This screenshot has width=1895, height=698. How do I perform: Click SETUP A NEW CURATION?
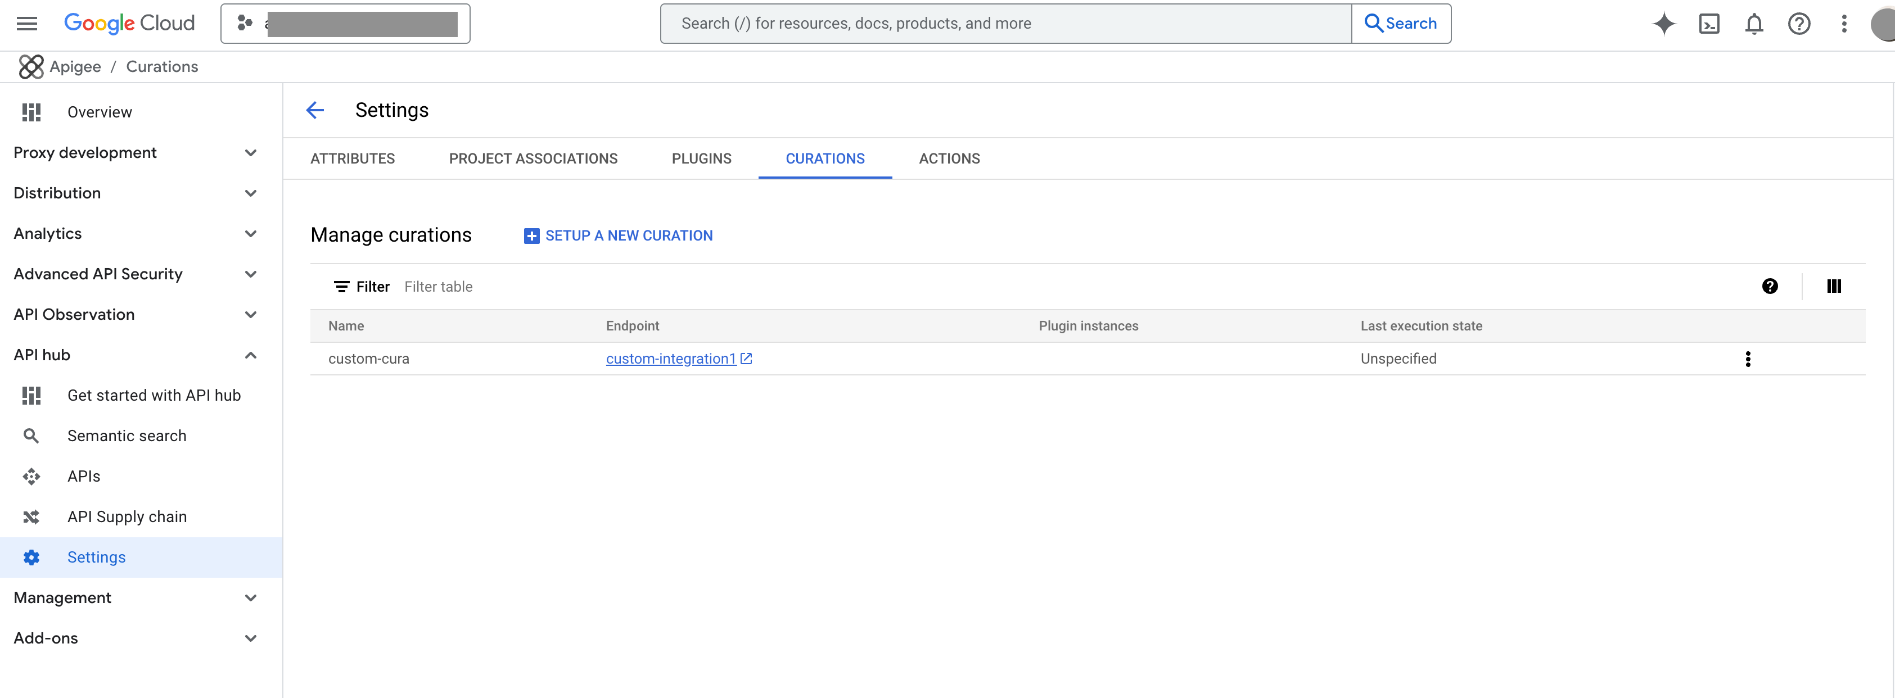click(618, 235)
